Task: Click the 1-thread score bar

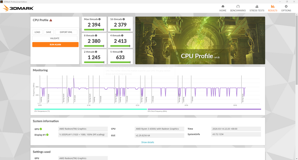Action: tap(120, 62)
